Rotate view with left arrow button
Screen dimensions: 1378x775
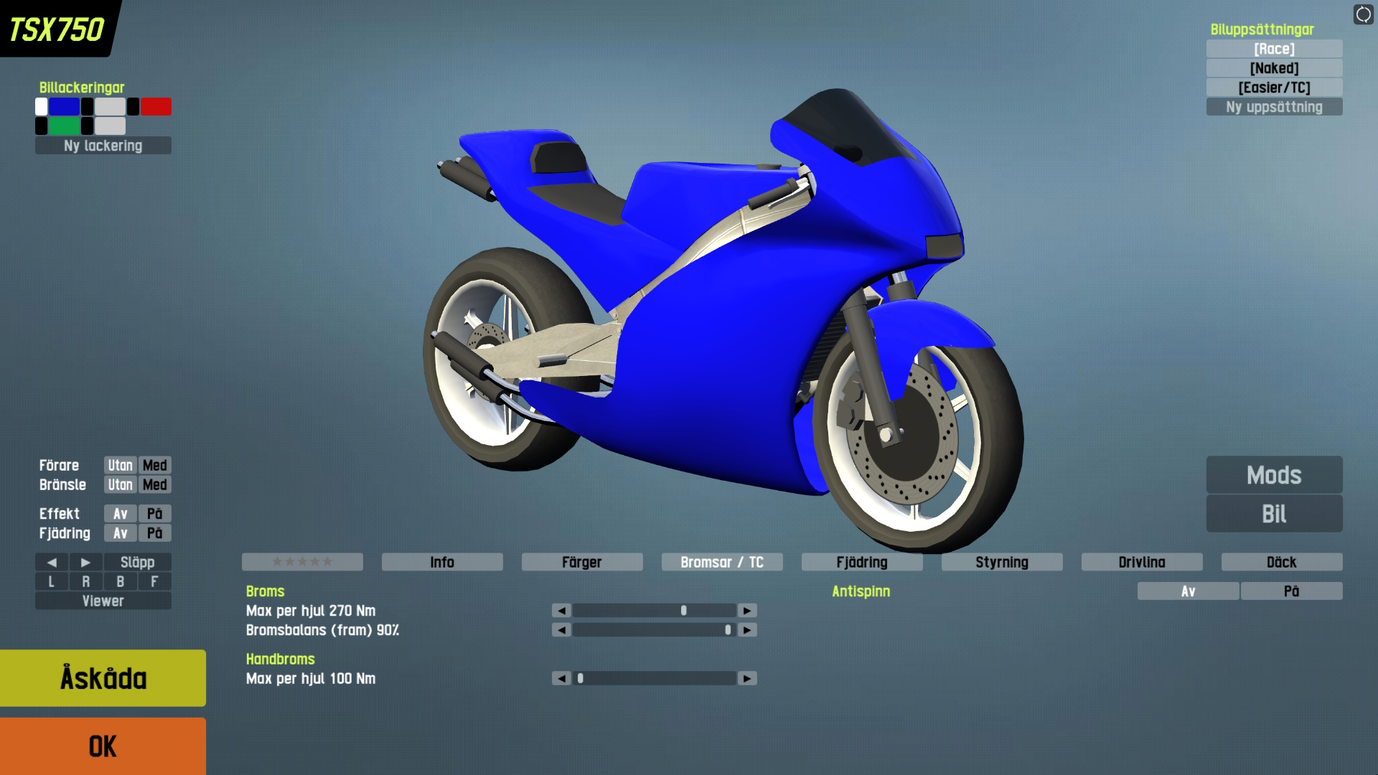(x=52, y=563)
